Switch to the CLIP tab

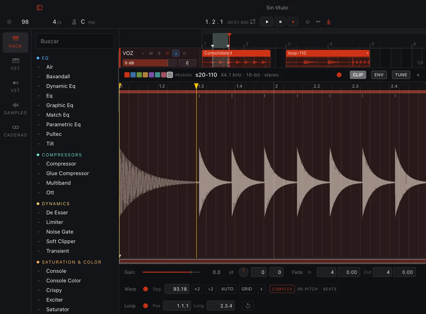pyautogui.click(x=358, y=75)
